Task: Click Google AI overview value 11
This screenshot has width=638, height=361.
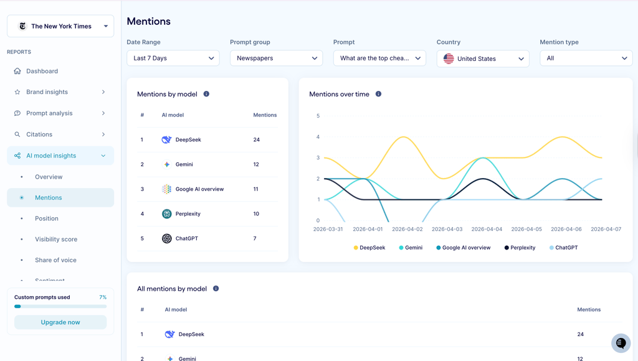Action: pyautogui.click(x=255, y=189)
